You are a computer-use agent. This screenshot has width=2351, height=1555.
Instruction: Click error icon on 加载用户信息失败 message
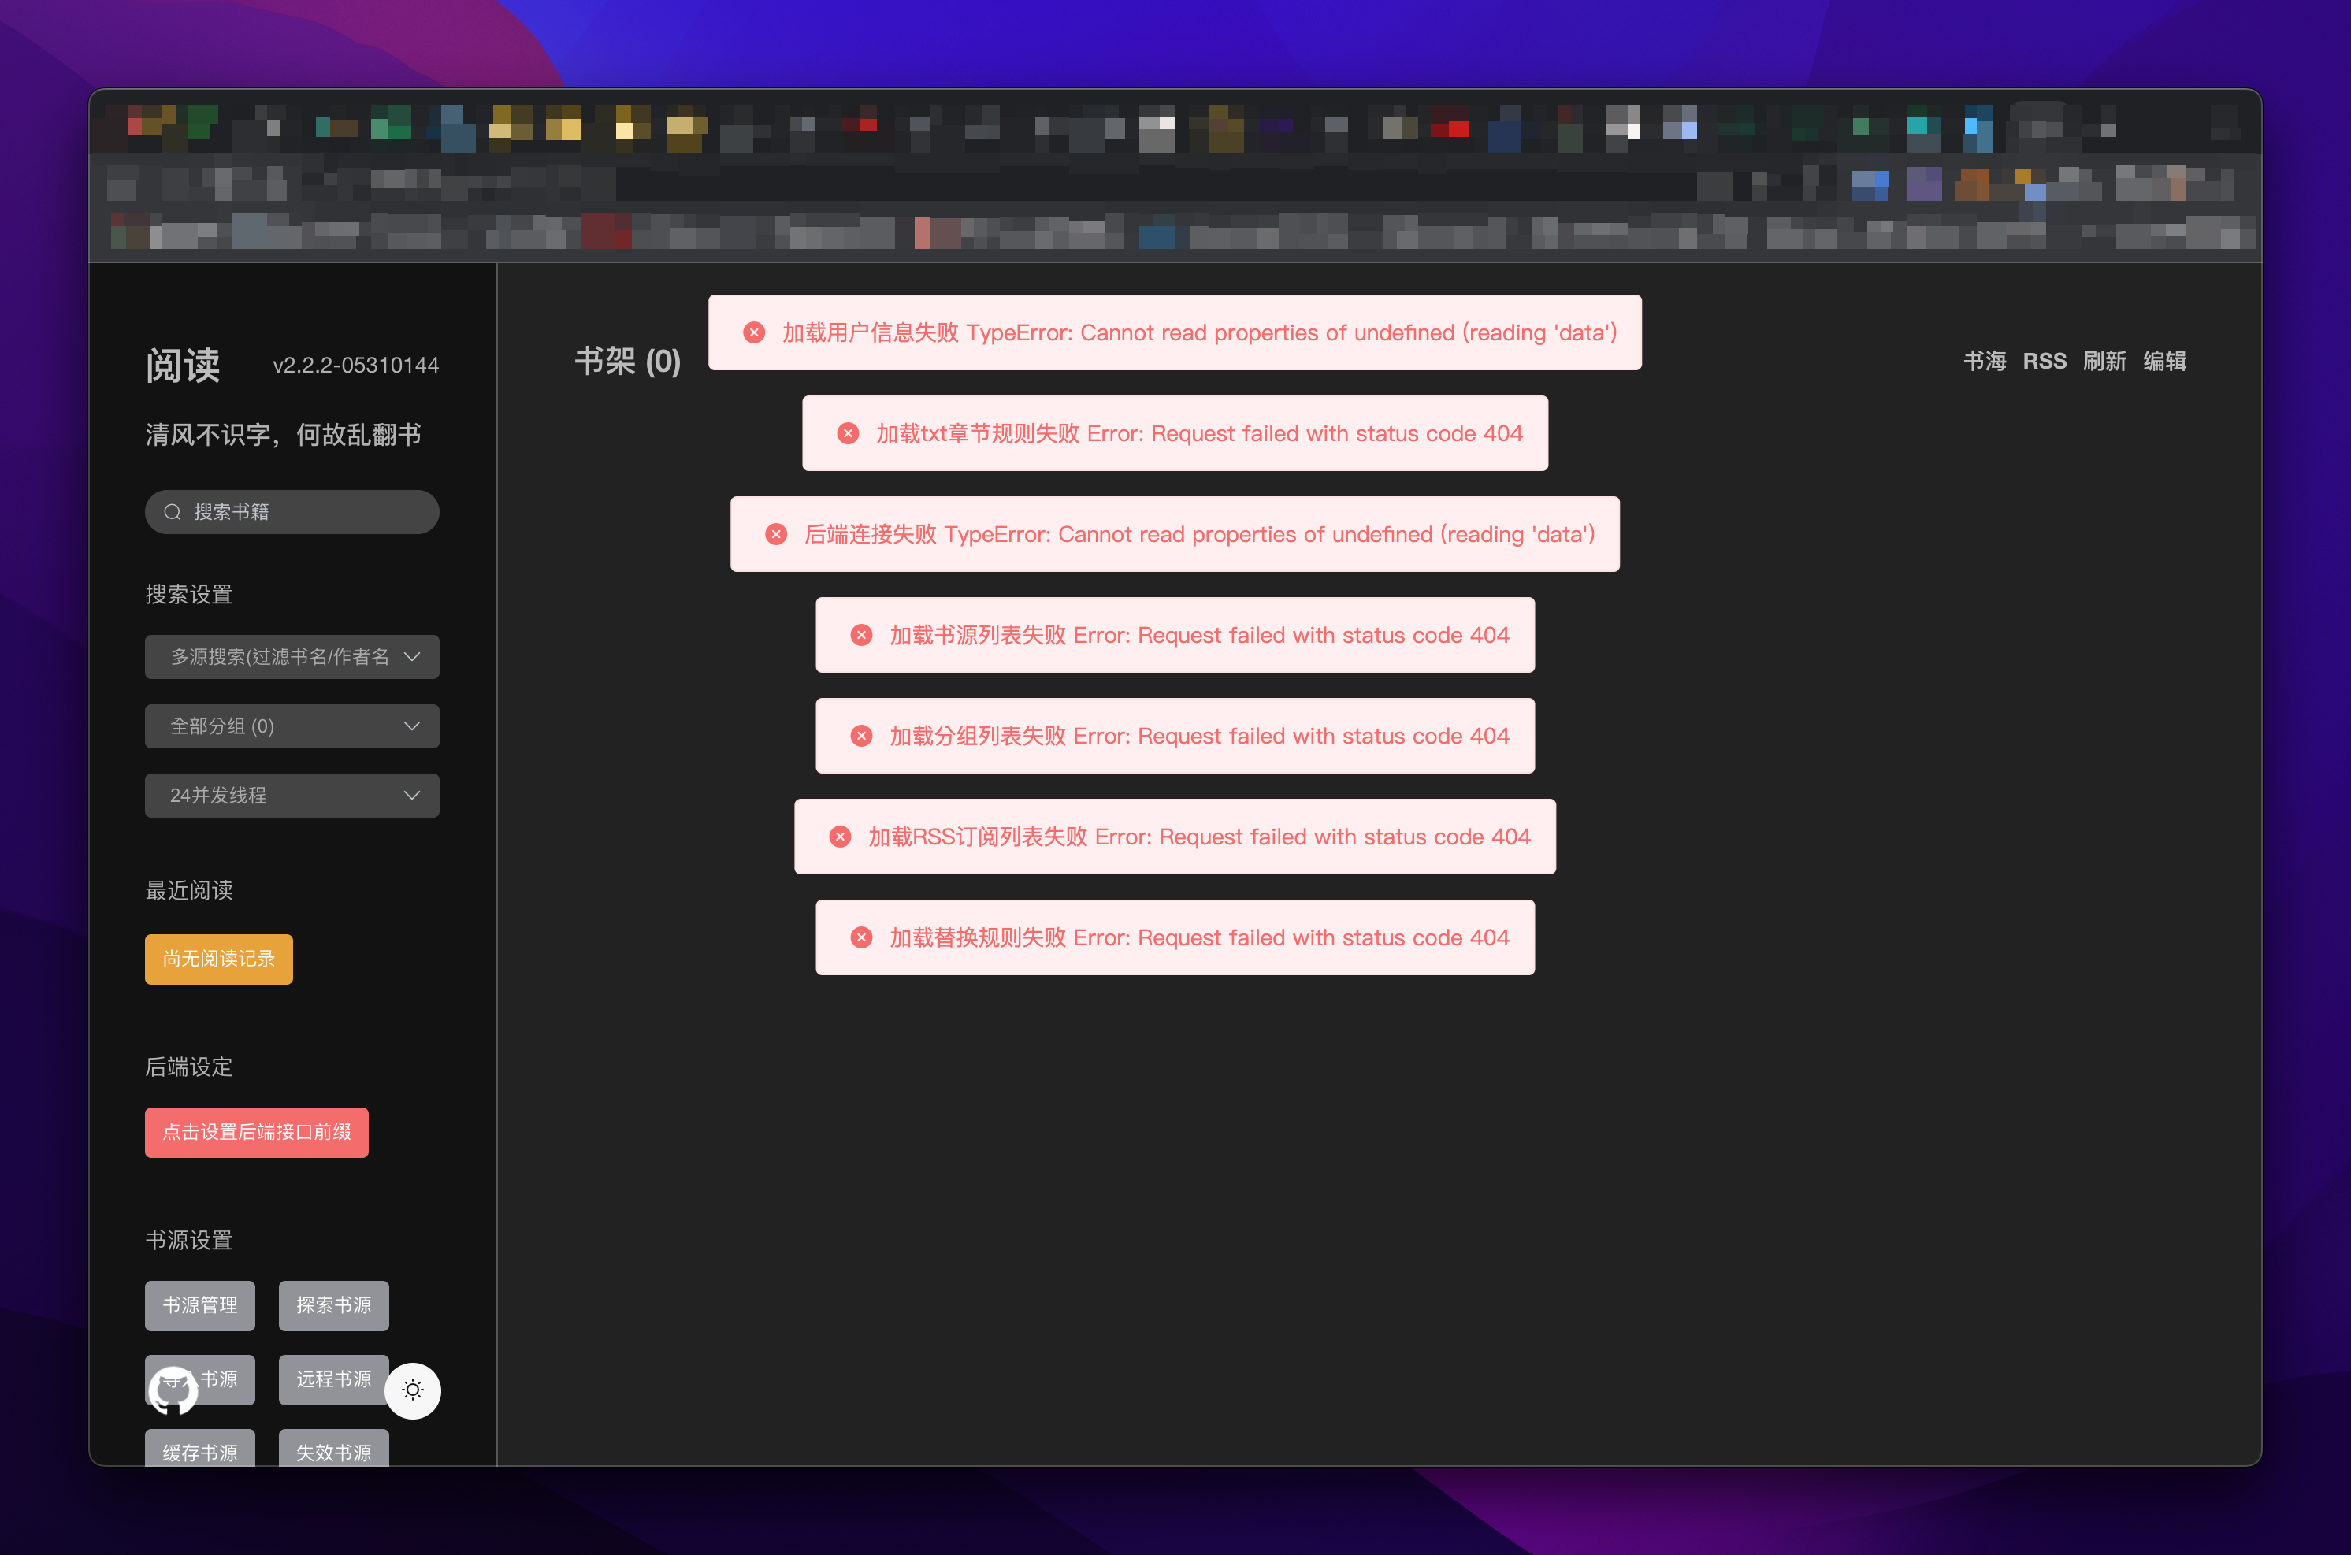(753, 332)
